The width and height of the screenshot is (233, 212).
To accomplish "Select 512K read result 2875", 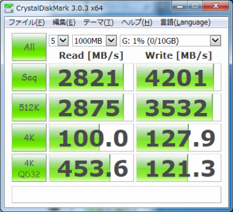I will pos(91,107).
